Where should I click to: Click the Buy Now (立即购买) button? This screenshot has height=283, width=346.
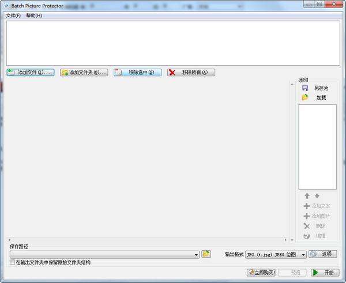[261, 273]
